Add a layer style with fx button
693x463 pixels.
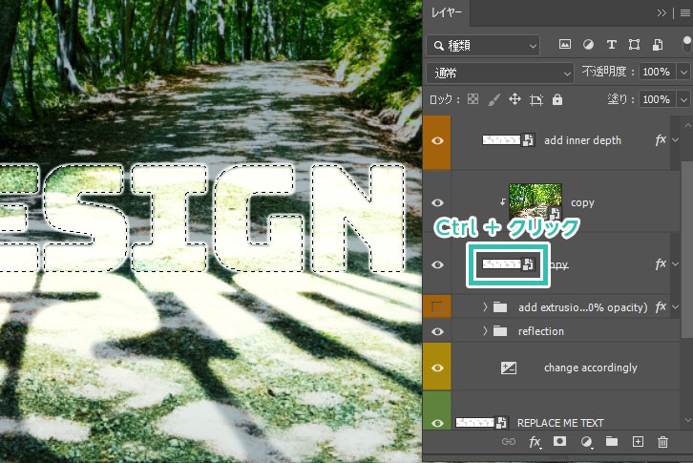click(535, 442)
